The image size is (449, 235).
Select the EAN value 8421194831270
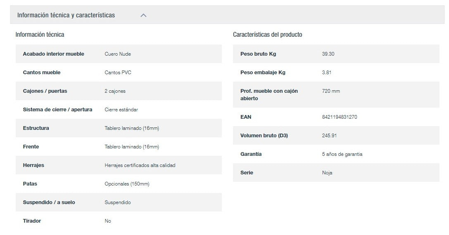(340, 117)
